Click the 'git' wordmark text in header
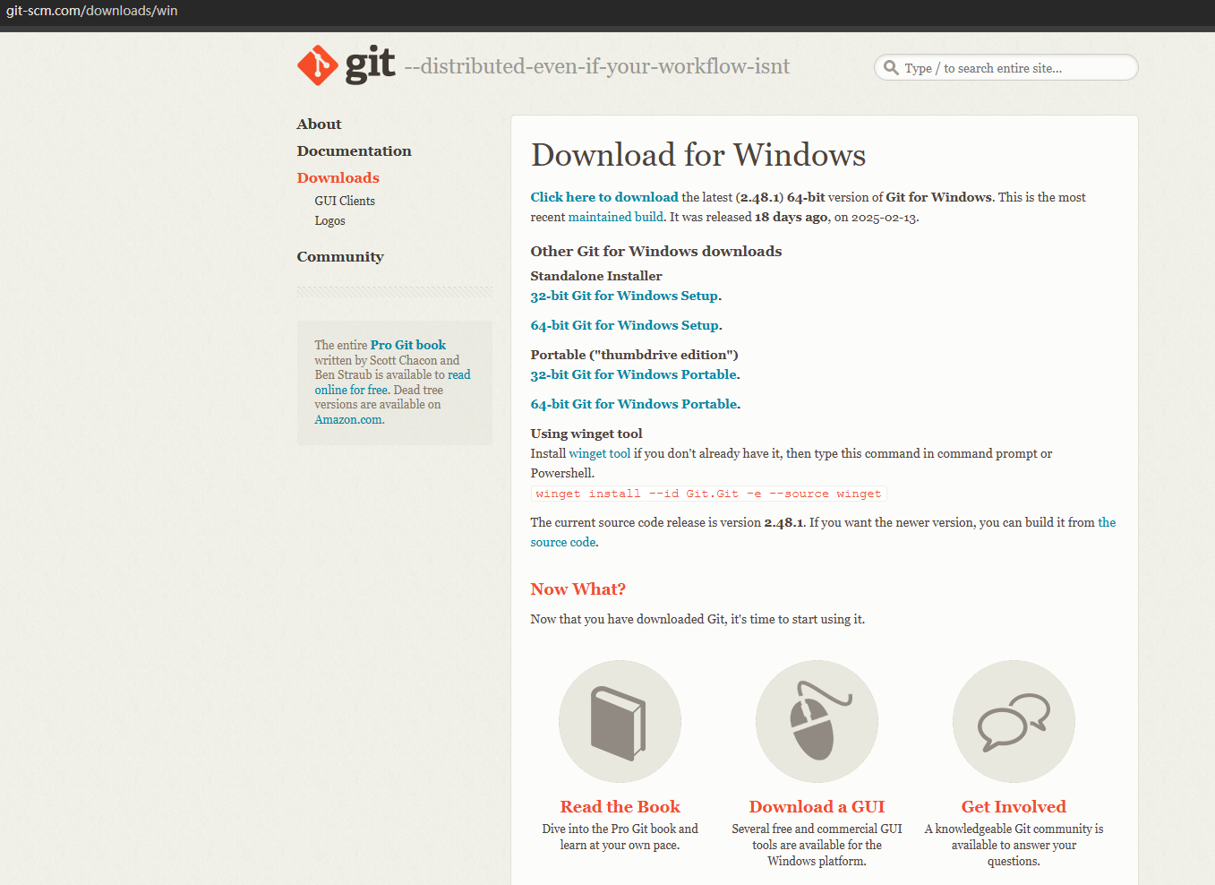Screen dimensions: 1215x885 [370, 64]
